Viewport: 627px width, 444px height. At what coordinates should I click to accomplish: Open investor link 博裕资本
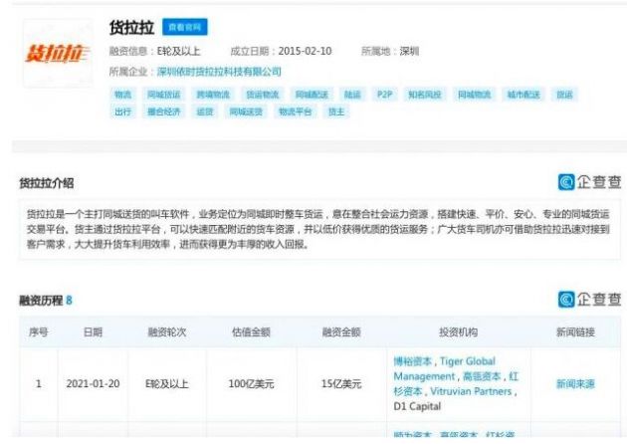pyautogui.click(x=412, y=361)
